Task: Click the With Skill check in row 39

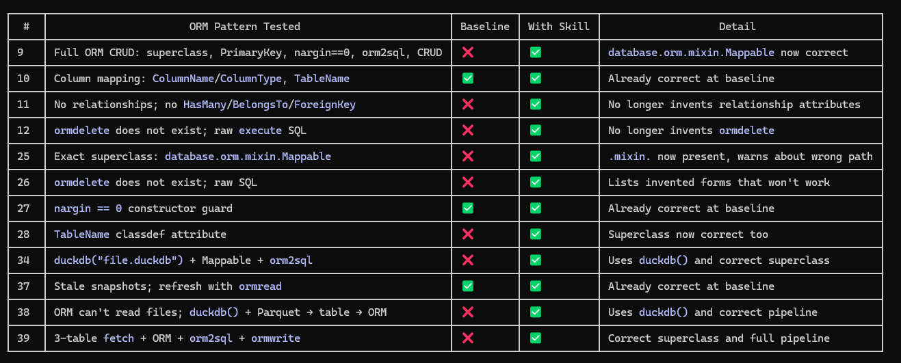Action: pos(536,338)
